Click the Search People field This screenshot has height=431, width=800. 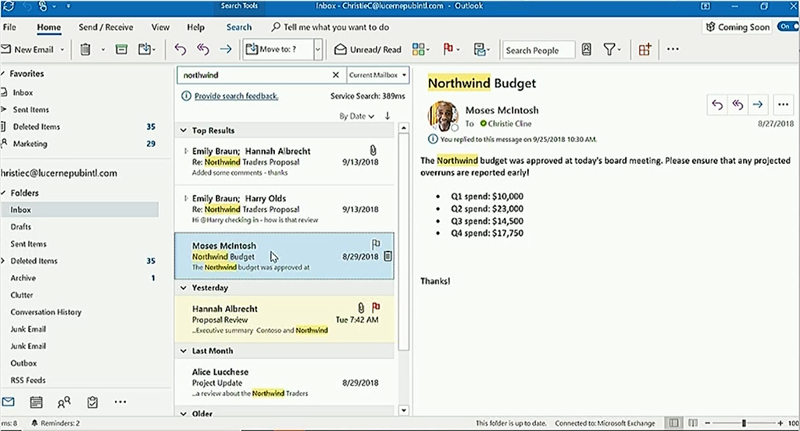539,50
